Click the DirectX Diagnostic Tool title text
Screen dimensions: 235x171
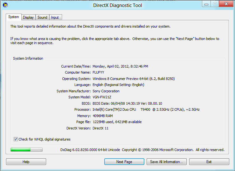tap(118, 5)
